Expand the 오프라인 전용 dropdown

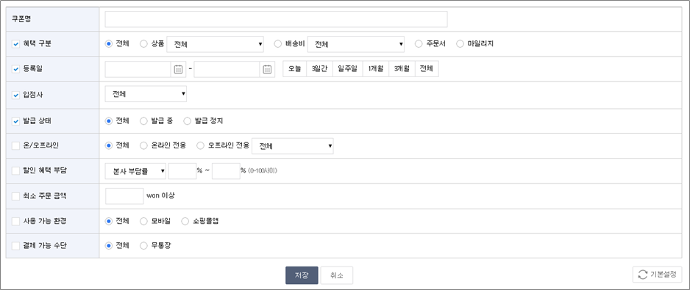293,146
